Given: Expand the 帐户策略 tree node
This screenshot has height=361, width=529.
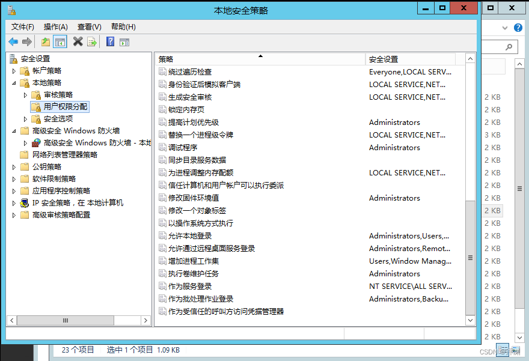Looking at the screenshot, I should (14, 71).
